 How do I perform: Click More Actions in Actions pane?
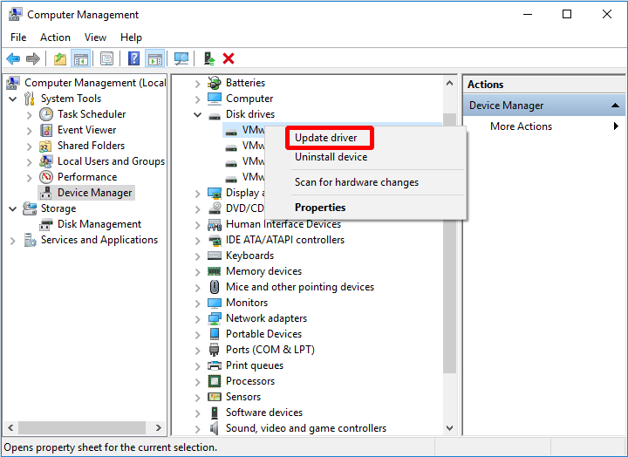521,126
